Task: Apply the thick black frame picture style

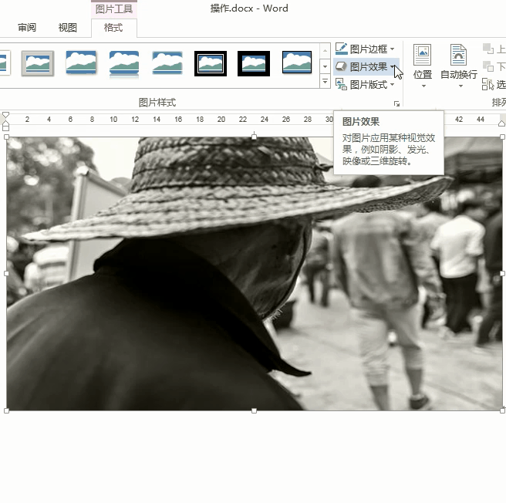Action: (254, 63)
